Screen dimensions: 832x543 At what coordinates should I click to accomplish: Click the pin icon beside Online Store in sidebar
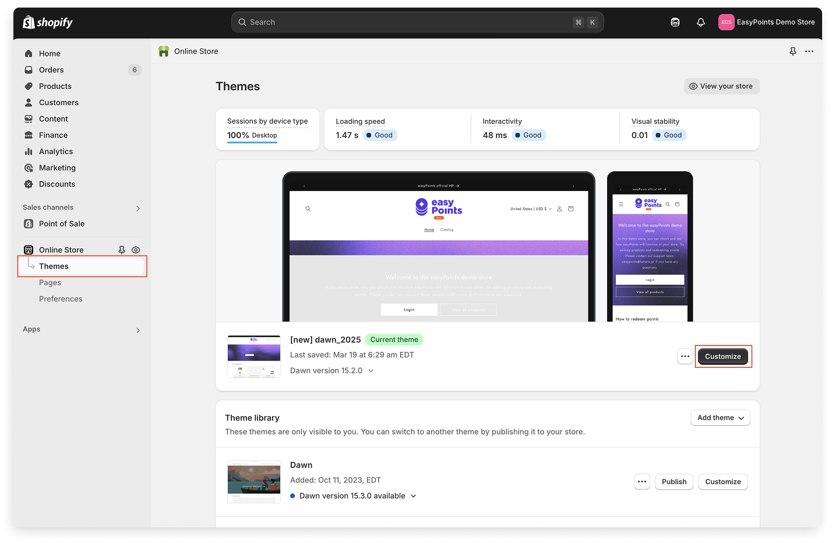click(122, 250)
